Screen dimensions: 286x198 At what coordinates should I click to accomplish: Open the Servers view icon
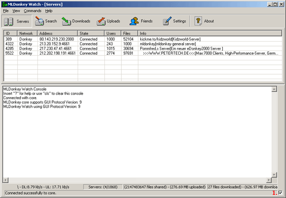[x=9, y=21]
